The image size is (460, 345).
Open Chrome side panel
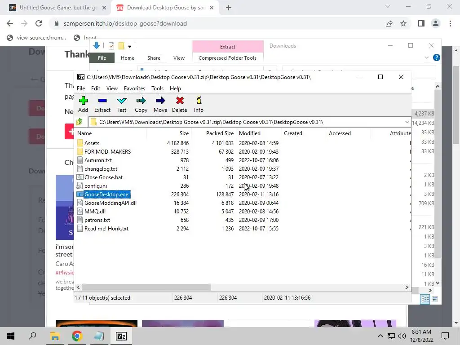[x=421, y=23]
